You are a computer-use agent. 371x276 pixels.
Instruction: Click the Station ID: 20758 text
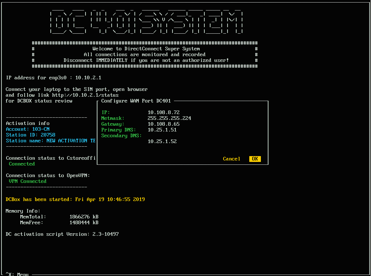pos(30,135)
